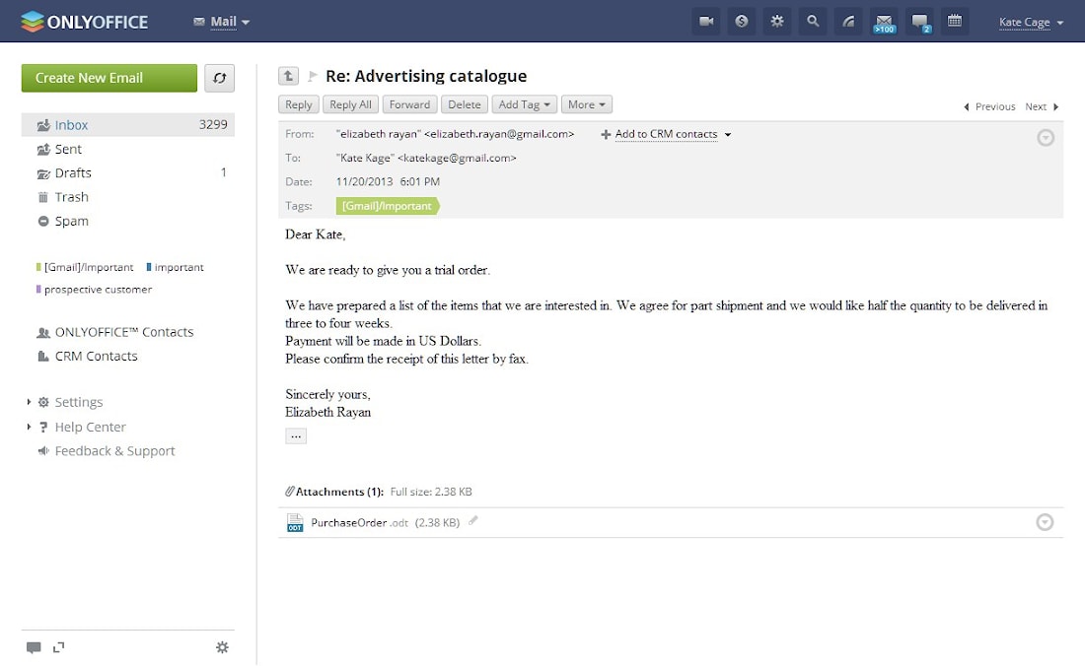
Task: Open the feed icon in the header
Action: (x=847, y=22)
